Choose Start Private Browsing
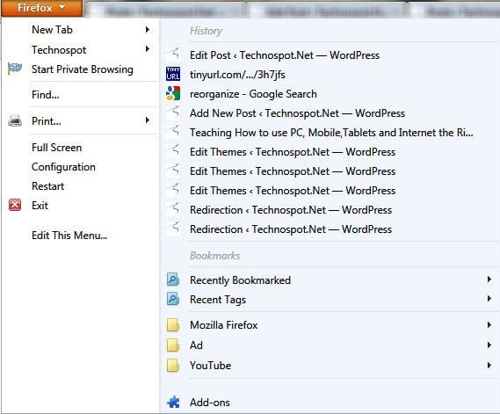Viewport: 500px width, 414px height. [x=83, y=69]
